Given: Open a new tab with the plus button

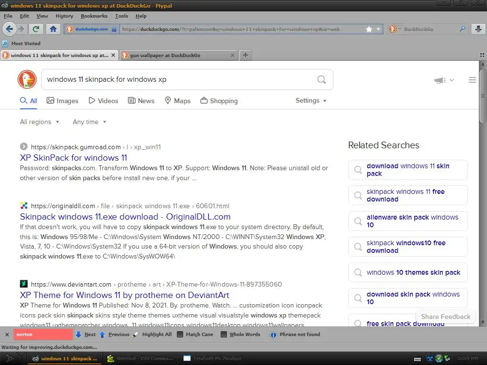Looking at the screenshot, I should [x=245, y=55].
